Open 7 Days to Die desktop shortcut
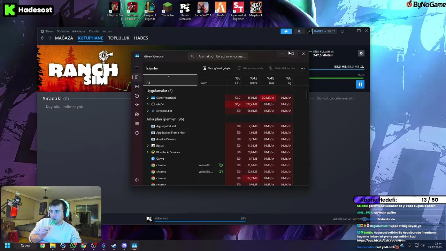Viewport: 446px width, 251px height. coord(115,10)
